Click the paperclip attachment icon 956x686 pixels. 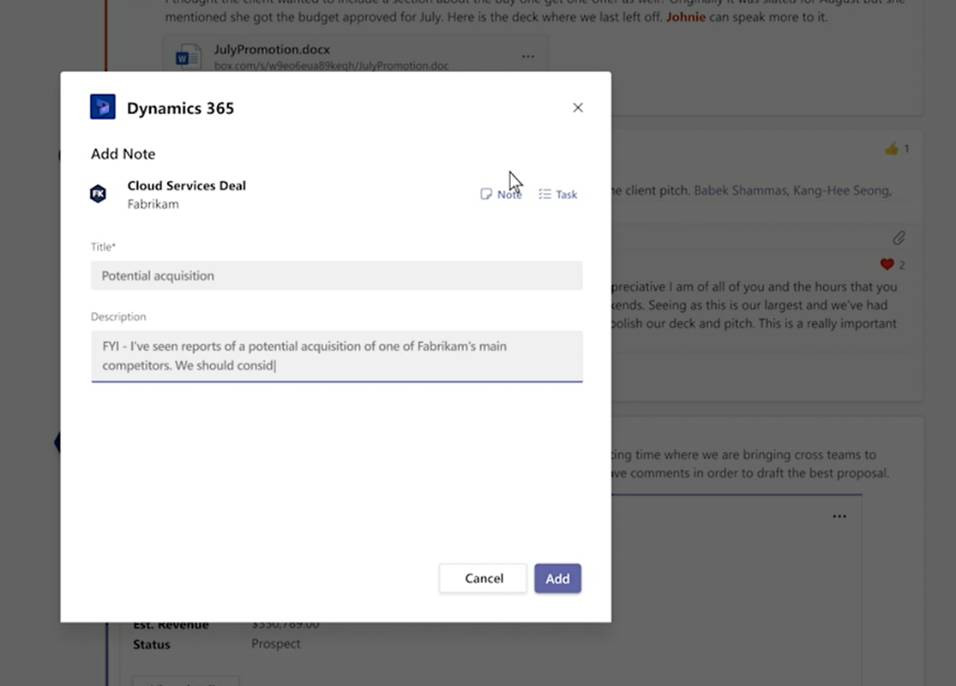(x=899, y=238)
